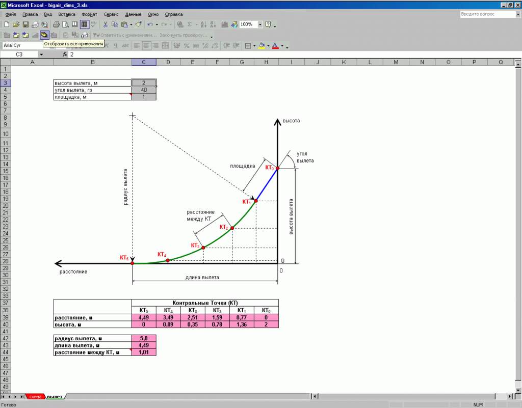The height and width of the screenshot is (408, 522).
Task: Open the Данные menu
Action: click(x=133, y=14)
